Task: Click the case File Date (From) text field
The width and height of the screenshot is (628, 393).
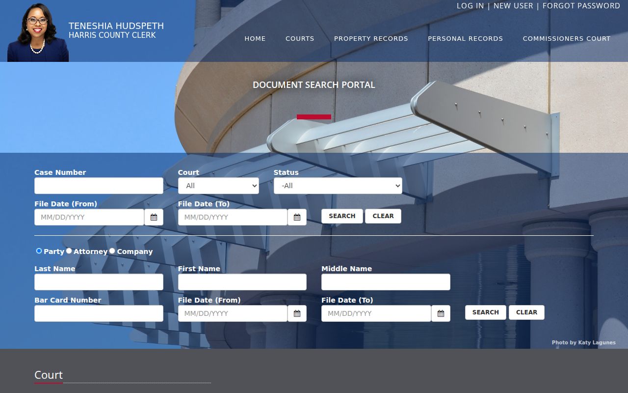Action: click(89, 217)
